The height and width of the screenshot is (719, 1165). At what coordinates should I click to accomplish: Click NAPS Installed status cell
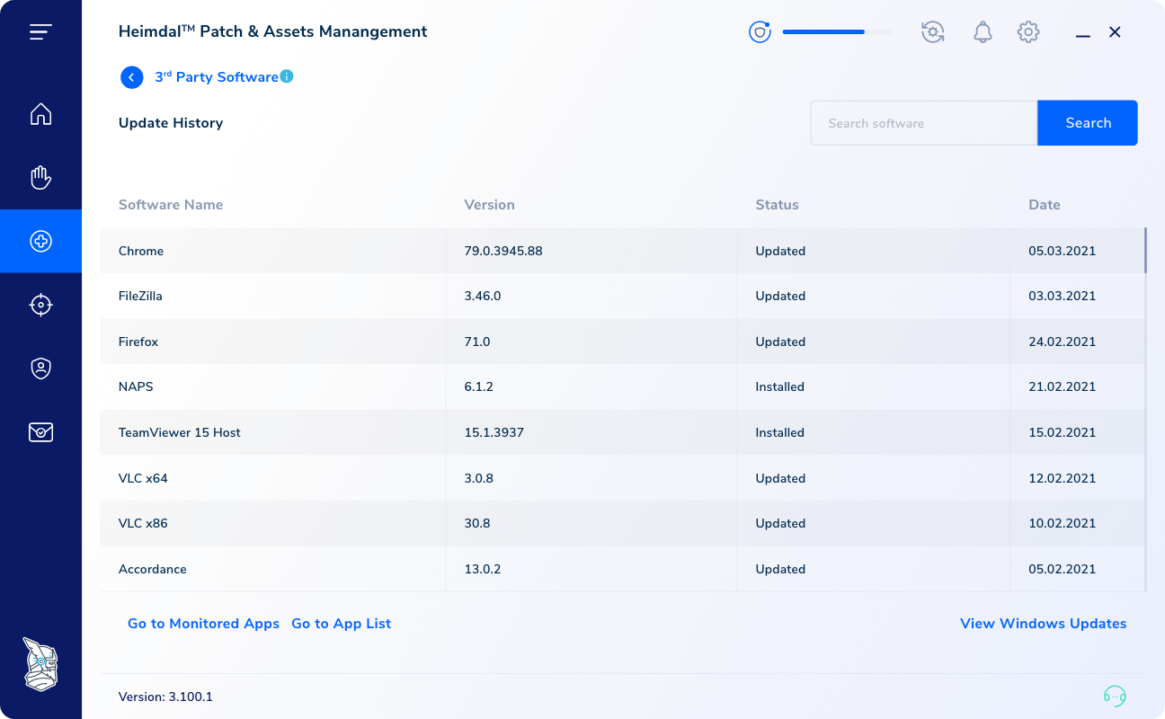pos(779,386)
